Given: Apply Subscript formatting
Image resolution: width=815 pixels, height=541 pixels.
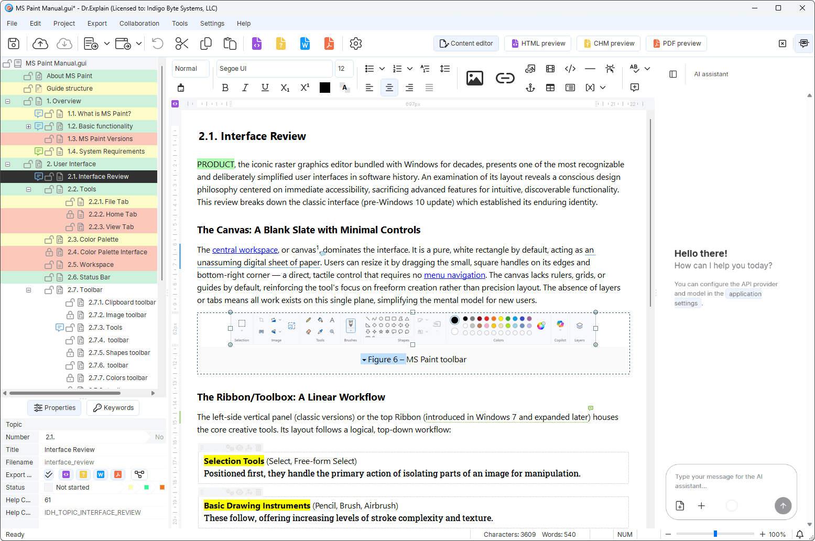Looking at the screenshot, I should [285, 88].
